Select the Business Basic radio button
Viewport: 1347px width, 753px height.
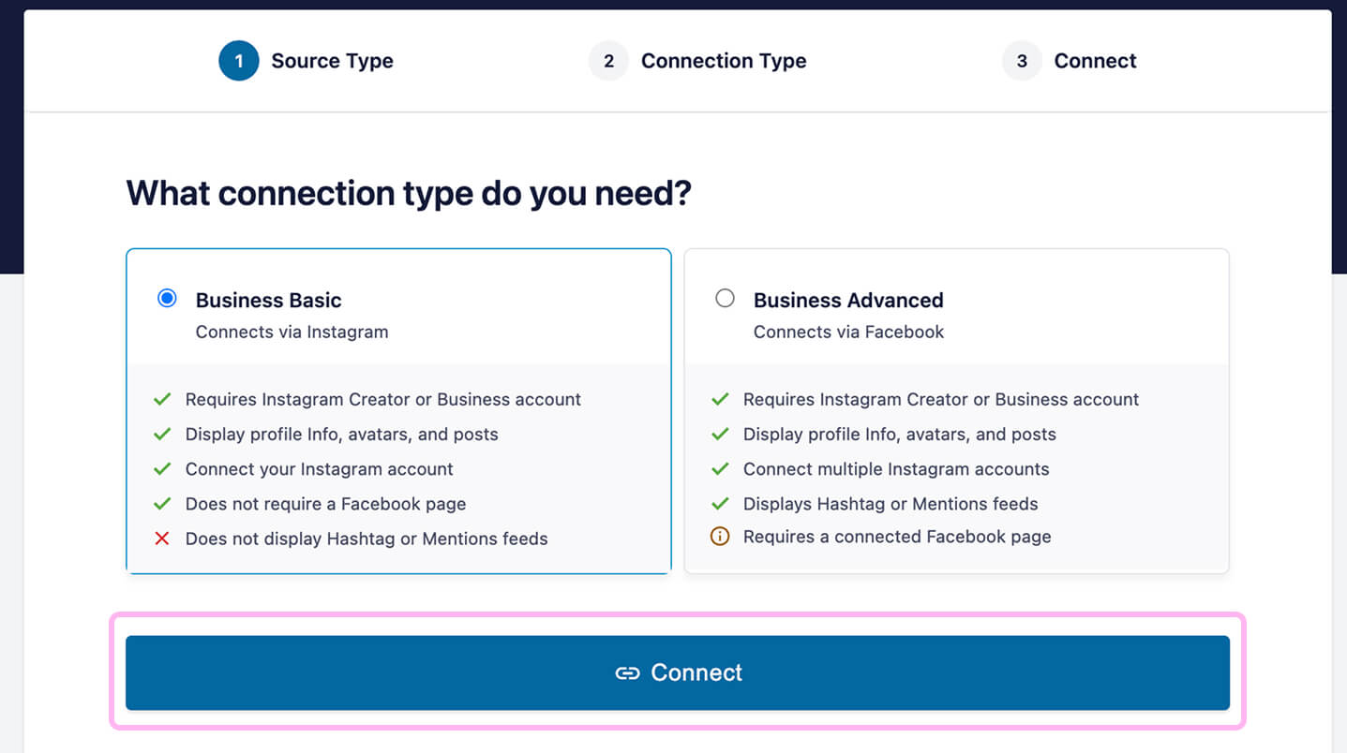[167, 299]
